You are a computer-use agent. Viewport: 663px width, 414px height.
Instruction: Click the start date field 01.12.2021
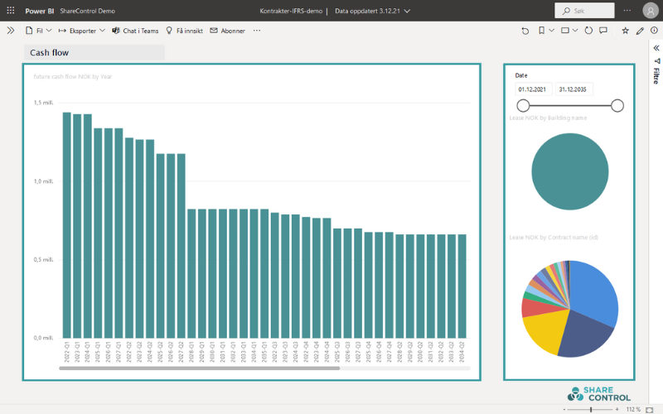tap(533, 89)
